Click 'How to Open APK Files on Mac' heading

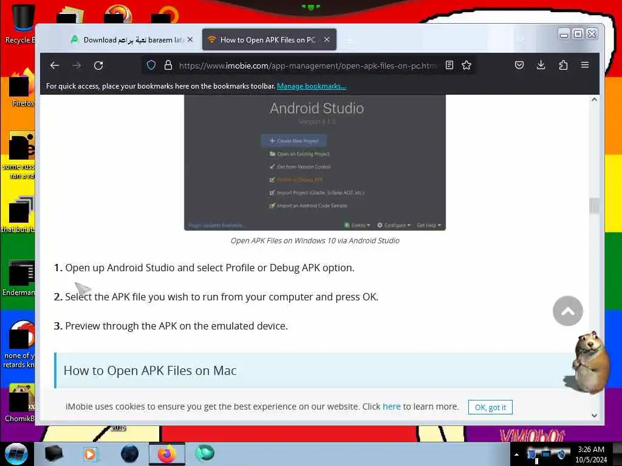(x=150, y=371)
